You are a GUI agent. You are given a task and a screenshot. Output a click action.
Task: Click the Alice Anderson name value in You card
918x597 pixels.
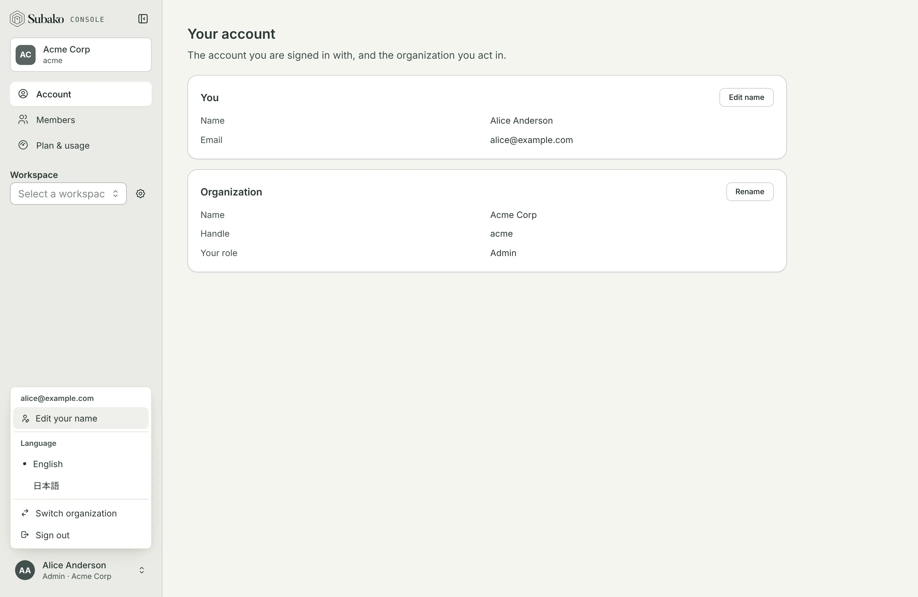point(521,121)
